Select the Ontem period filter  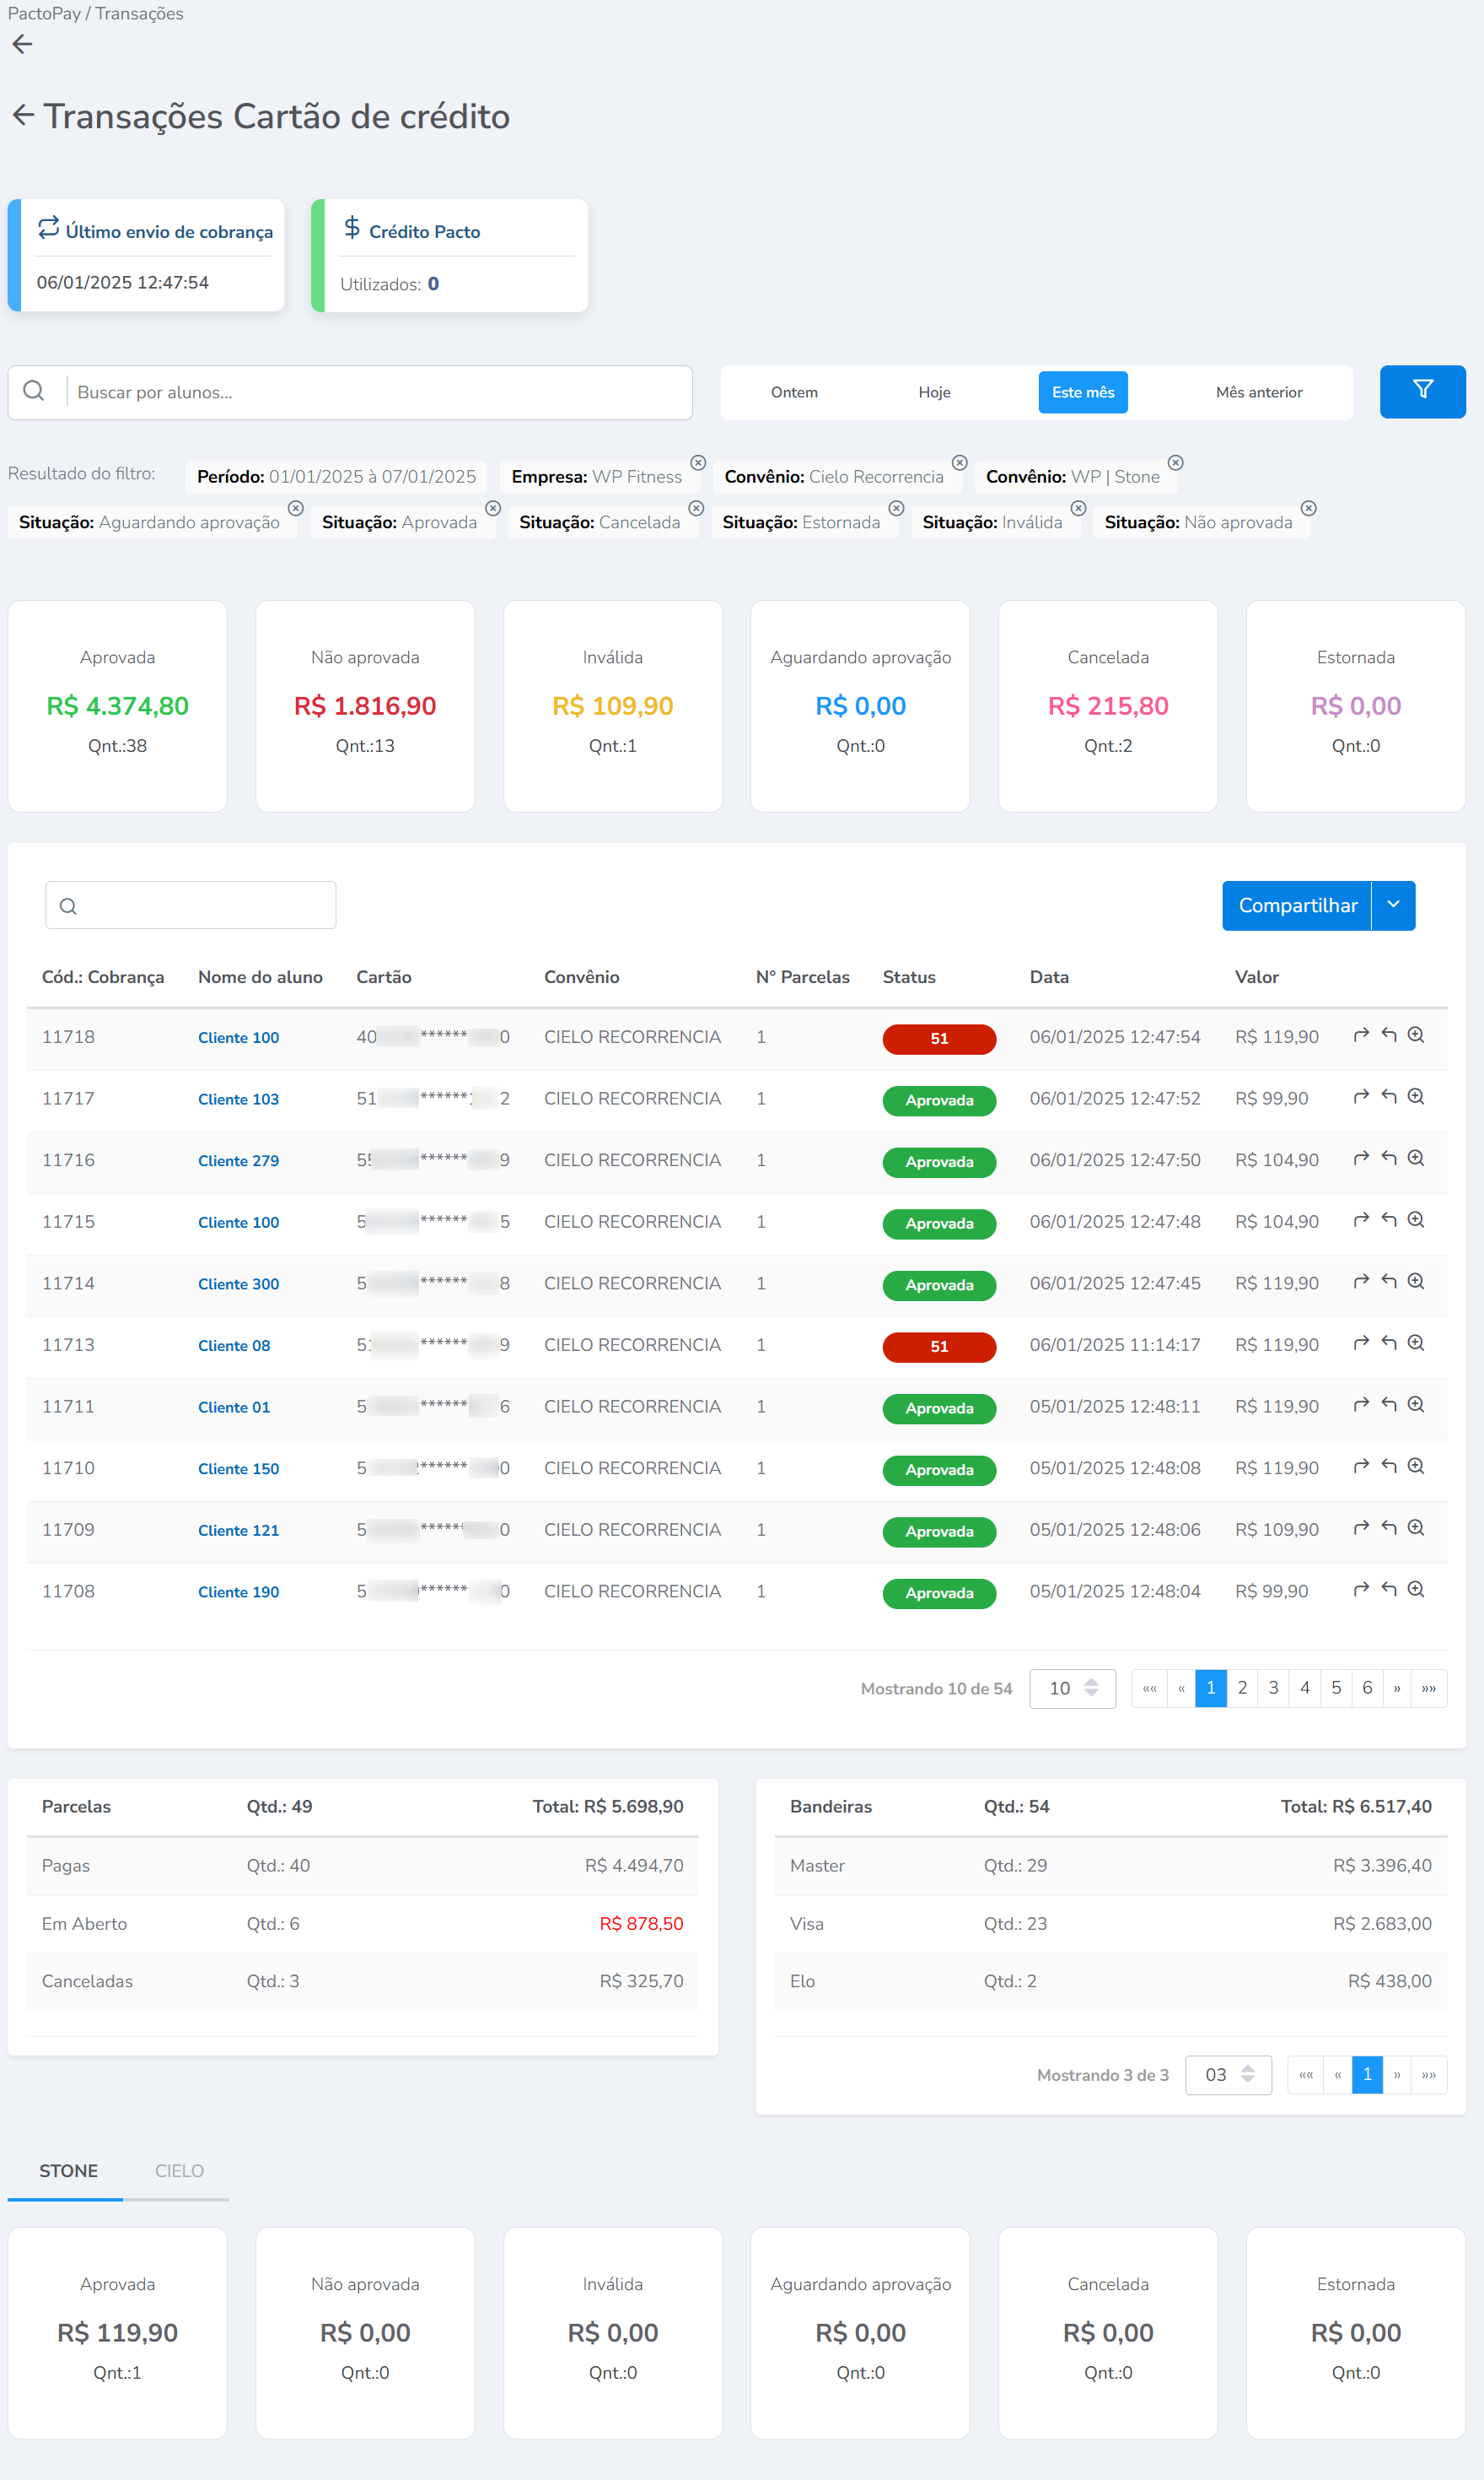tap(794, 392)
